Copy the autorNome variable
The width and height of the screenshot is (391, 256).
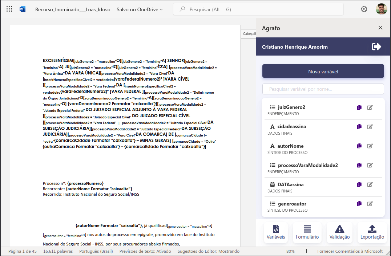coord(359,146)
